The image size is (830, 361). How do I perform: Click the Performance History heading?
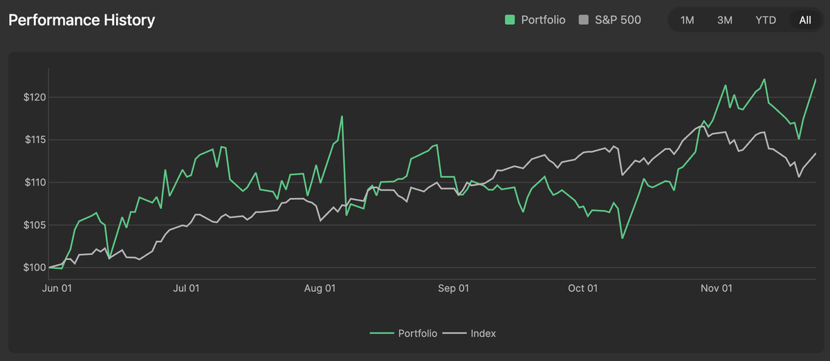point(82,20)
